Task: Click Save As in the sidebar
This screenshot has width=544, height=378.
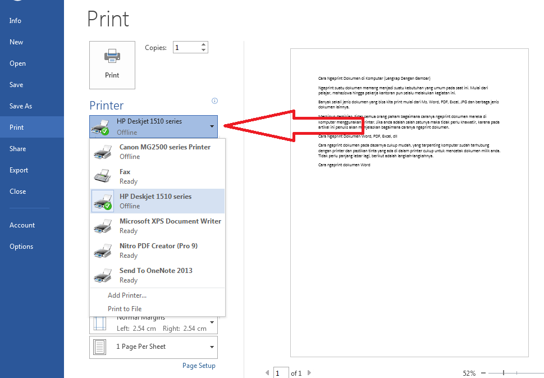Action: [x=32, y=106]
